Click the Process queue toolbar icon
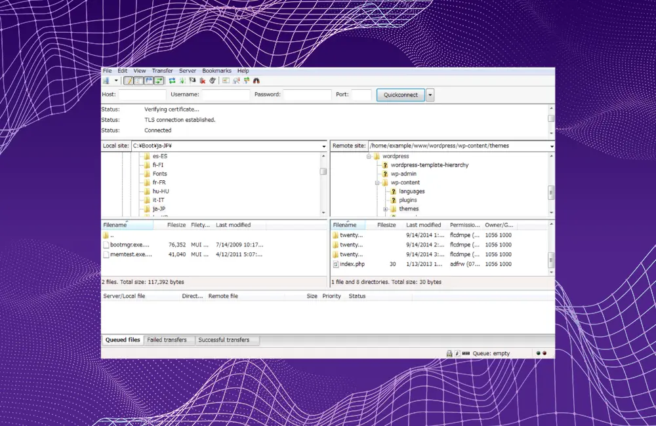Image resolution: width=656 pixels, height=426 pixels. 182,81
